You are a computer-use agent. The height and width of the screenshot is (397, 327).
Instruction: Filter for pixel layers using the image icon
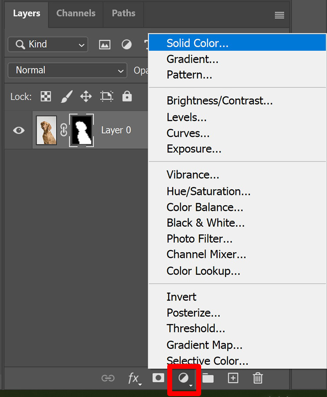(x=105, y=45)
